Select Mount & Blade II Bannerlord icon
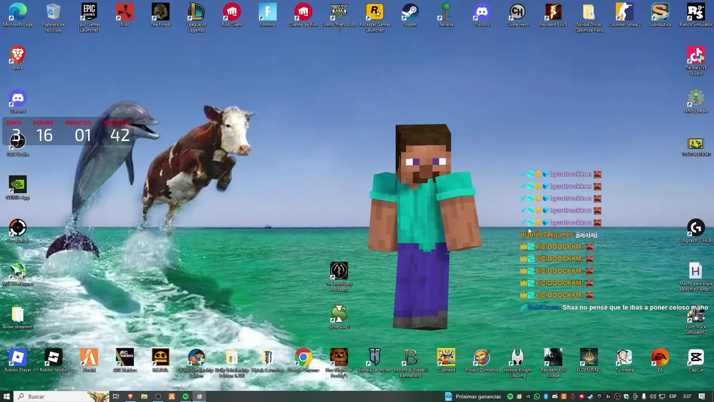Viewport: 714px width, 402px height. coord(411,363)
